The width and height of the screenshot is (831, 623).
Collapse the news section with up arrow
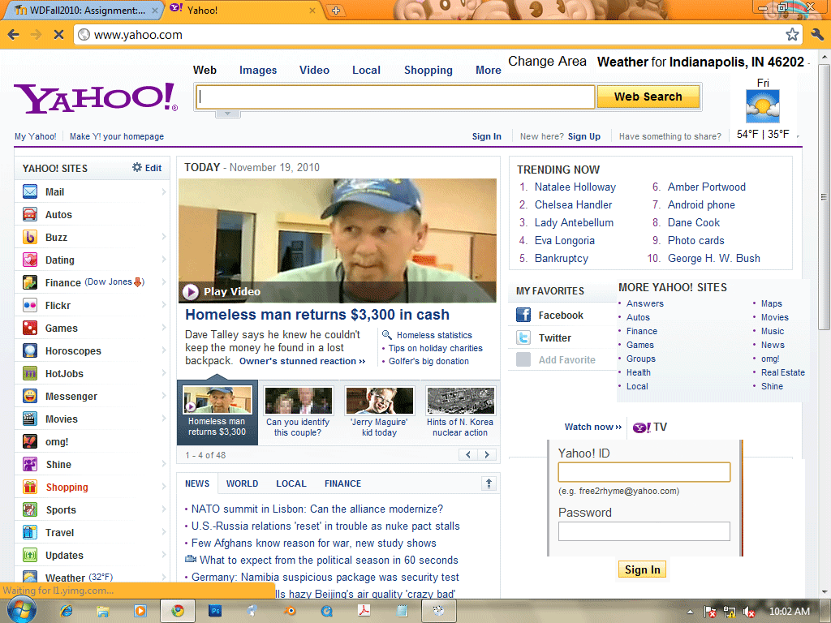click(x=489, y=483)
